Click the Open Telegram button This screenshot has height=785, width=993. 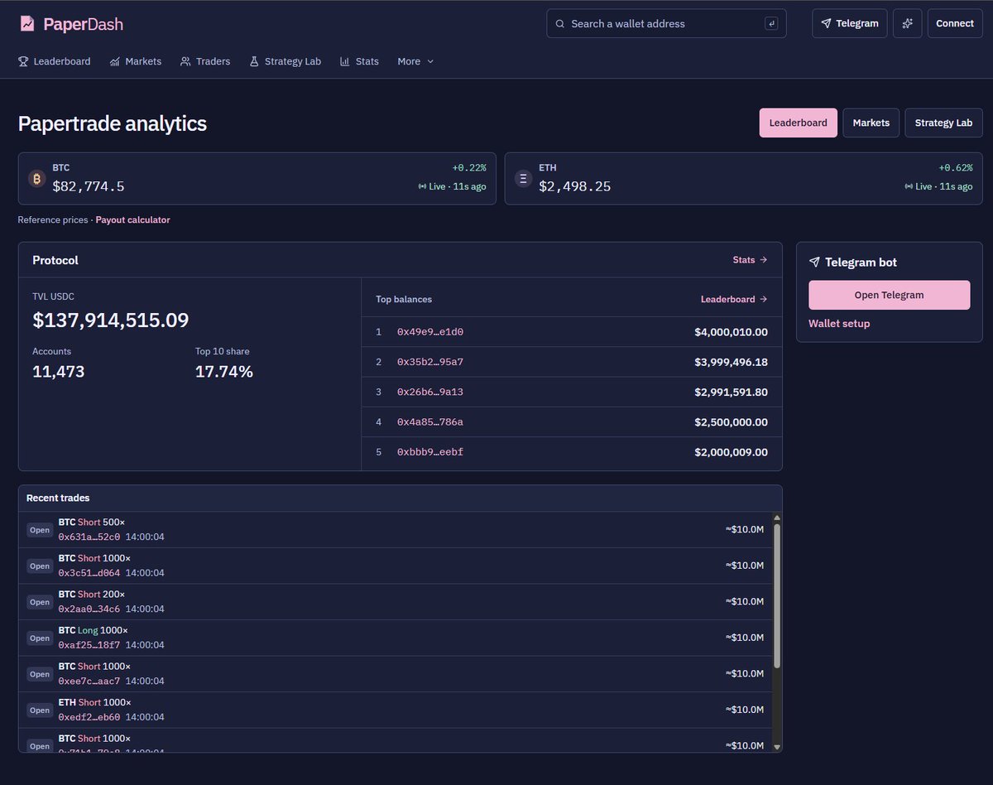(x=890, y=295)
